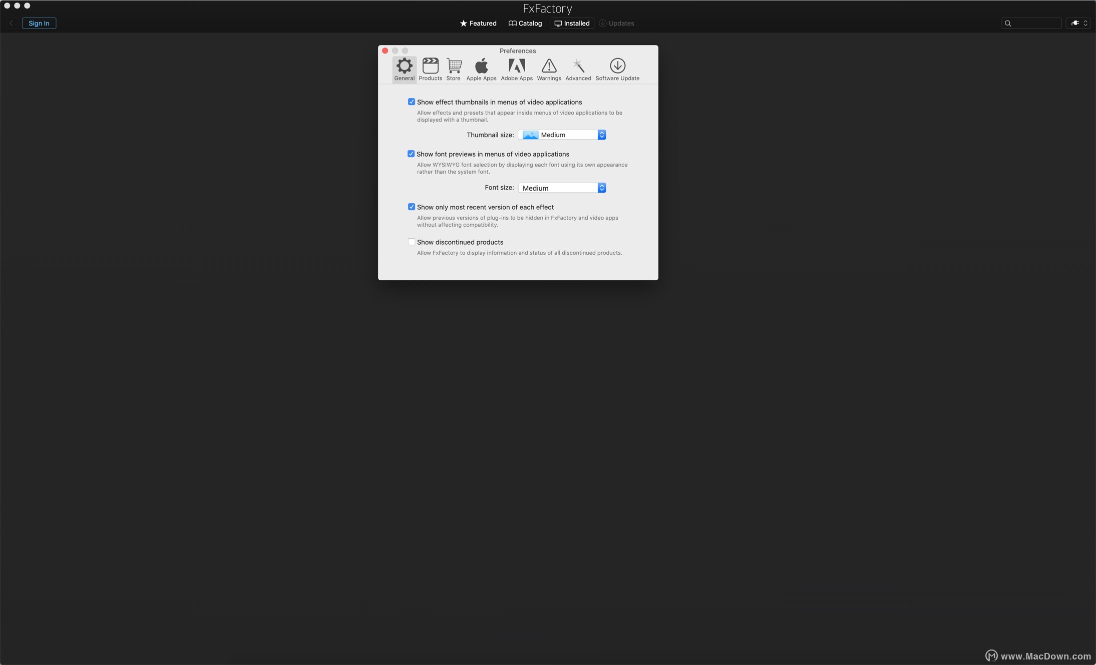Screen dimensions: 1096x665
Task: Expand the view mode popup near search
Action: [1078, 24]
